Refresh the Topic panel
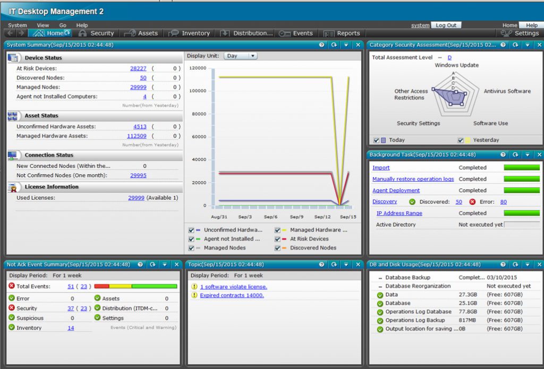544x369 pixels. click(334, 264)
